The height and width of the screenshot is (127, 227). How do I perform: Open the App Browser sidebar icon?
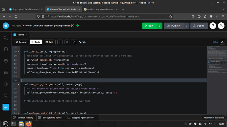click(x=6, y=37)
